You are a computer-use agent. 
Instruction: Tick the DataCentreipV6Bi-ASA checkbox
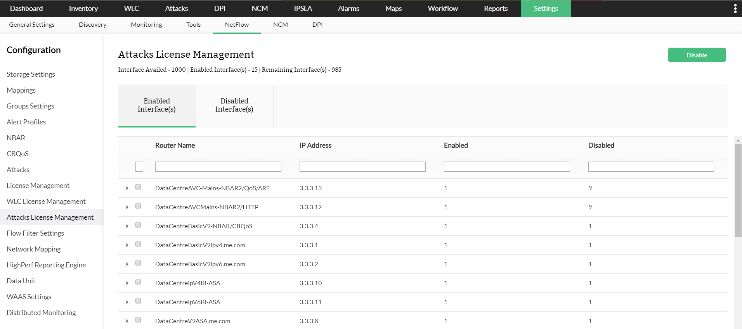138,301
